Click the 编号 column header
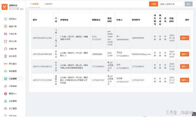 coord(35,20)
